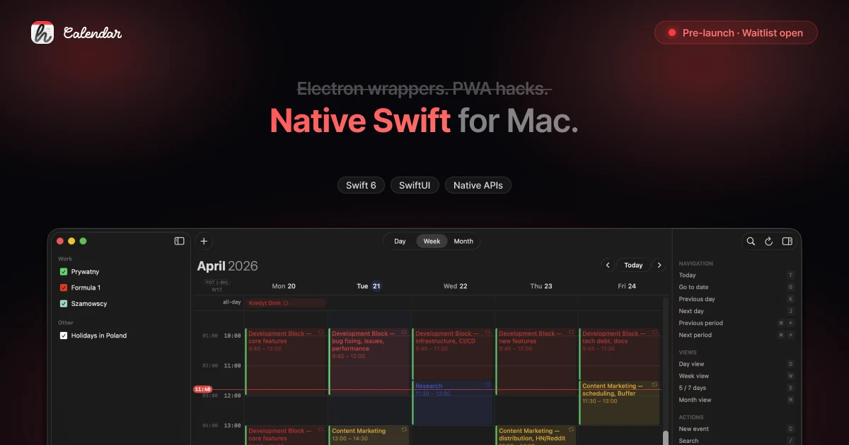Choose Go to date under Navigation
Viewport: 849px width, 445px height.
point(693,287)
